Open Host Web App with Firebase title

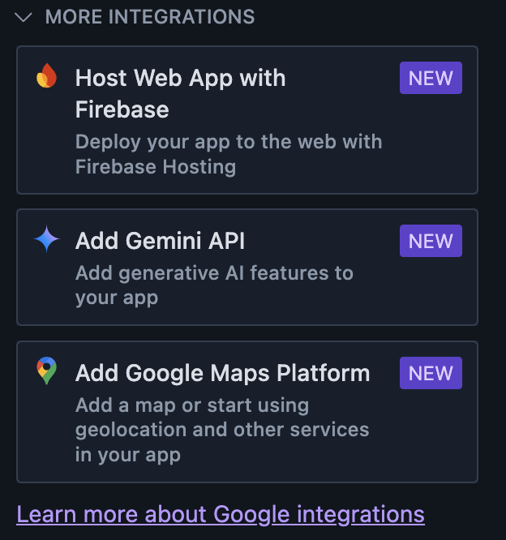point(180,79)
